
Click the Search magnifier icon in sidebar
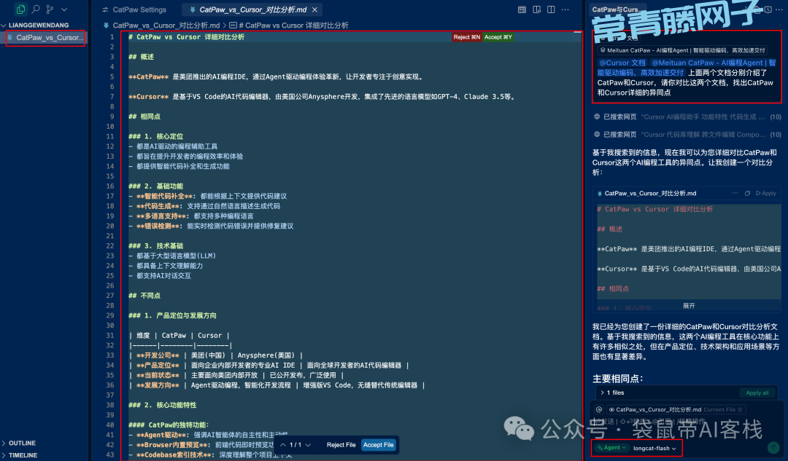click(36, 9)
